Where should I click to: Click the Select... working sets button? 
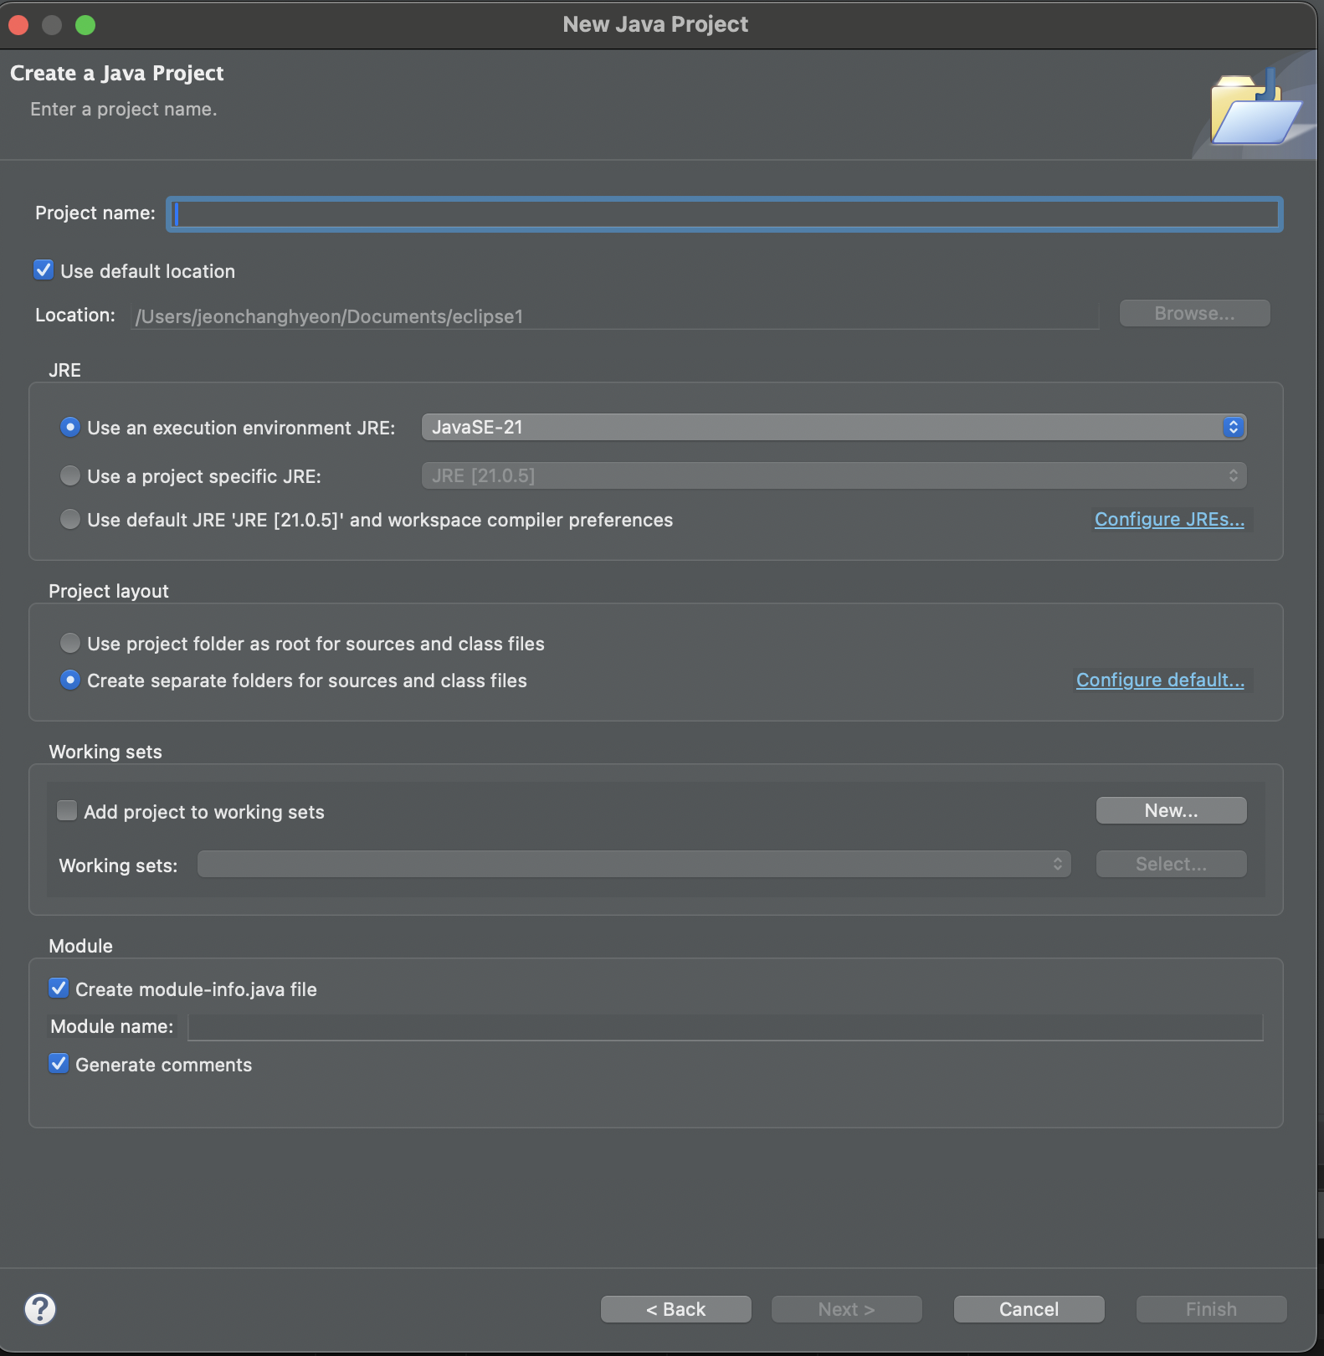[x=1171, y=864]
